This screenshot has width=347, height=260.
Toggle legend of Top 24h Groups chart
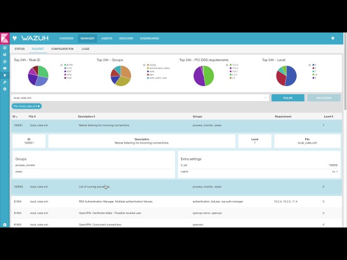144,65
